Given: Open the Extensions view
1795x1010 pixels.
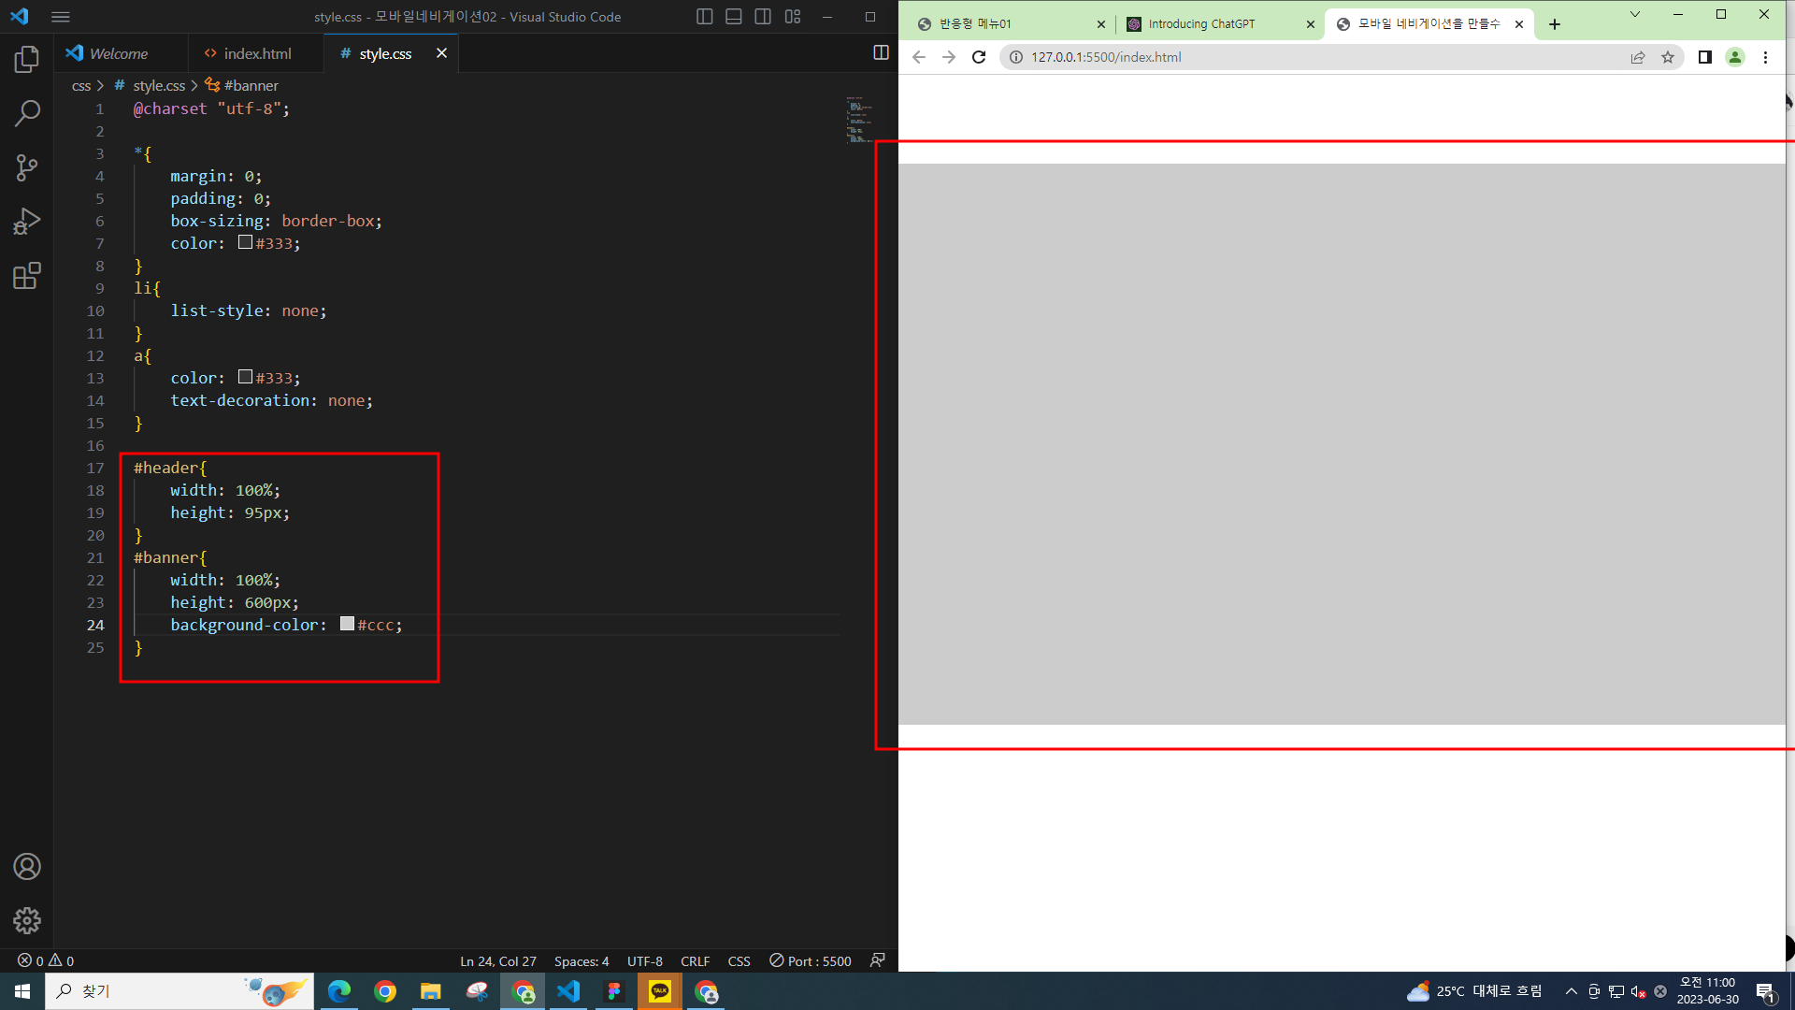Looking at the screenshot, I should [27, 276].
